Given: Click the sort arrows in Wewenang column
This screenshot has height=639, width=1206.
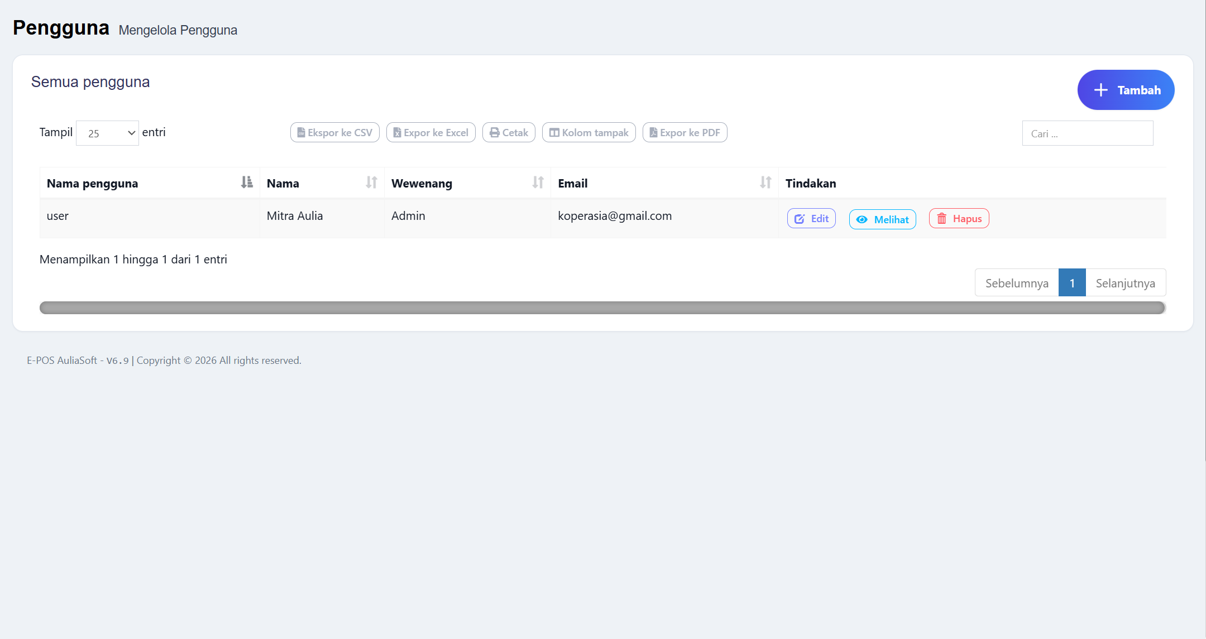Looking at the screenshot, I should (538, 182).
